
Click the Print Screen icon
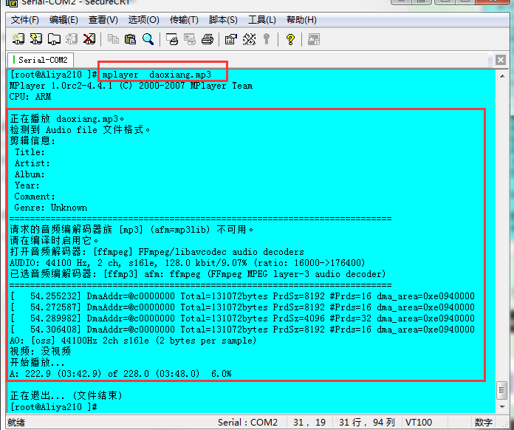(x=172, y=39)
